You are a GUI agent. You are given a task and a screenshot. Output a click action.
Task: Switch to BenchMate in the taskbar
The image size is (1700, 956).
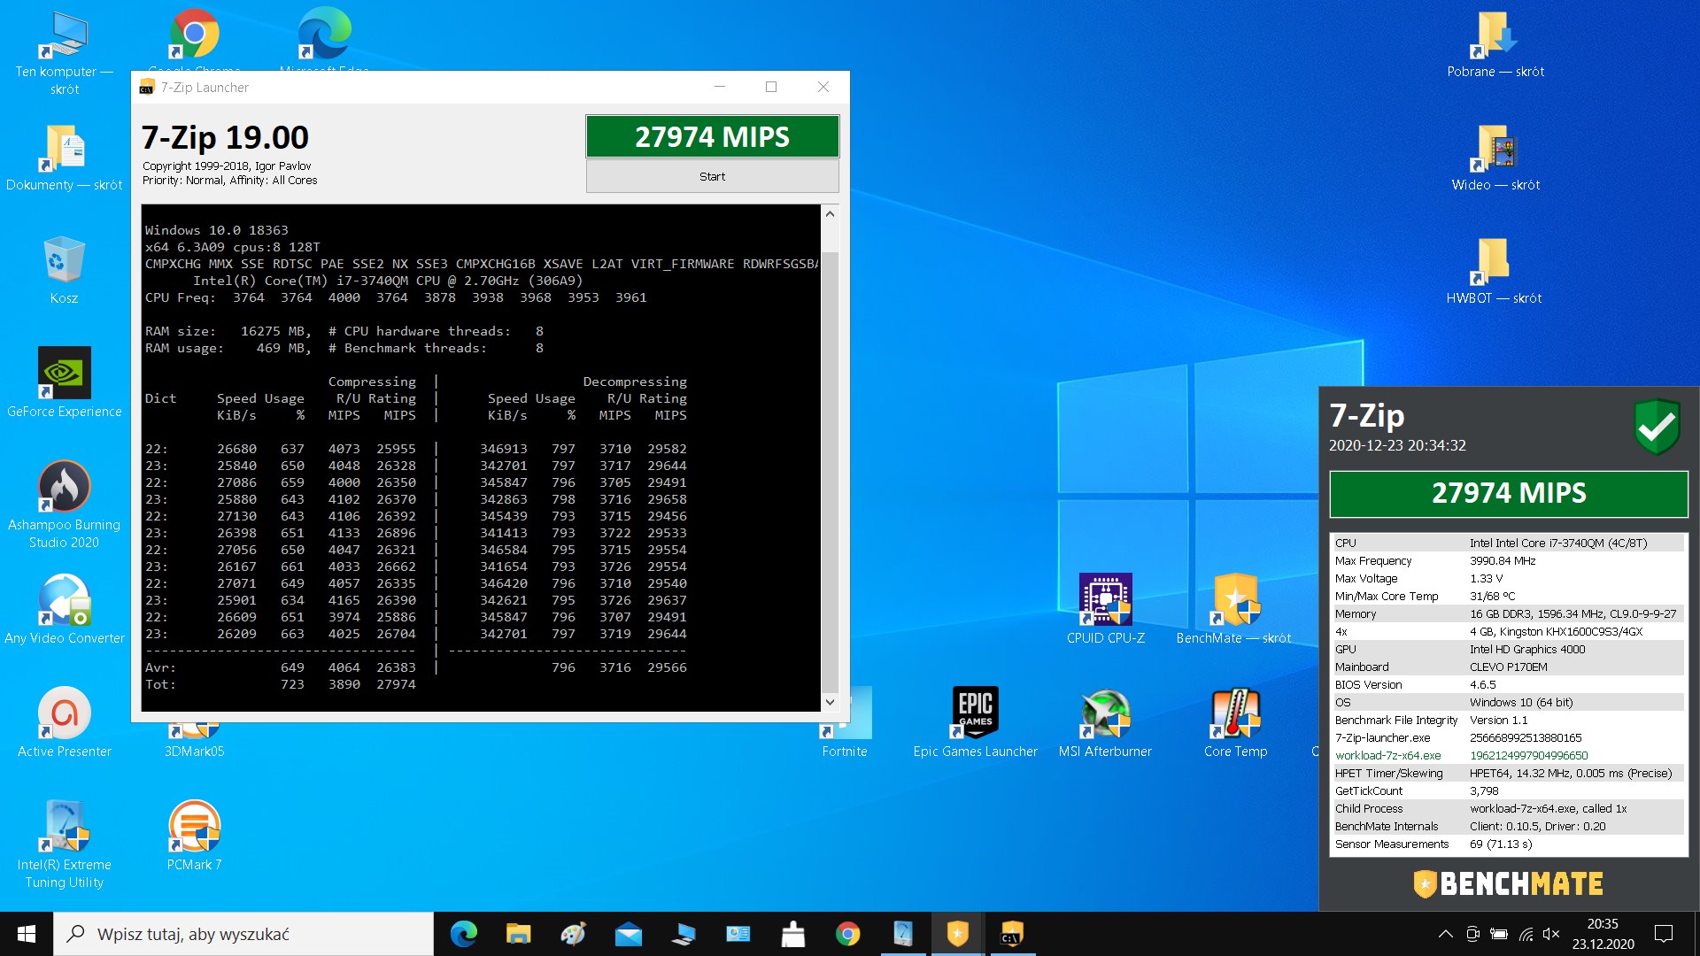pos(957,934)
